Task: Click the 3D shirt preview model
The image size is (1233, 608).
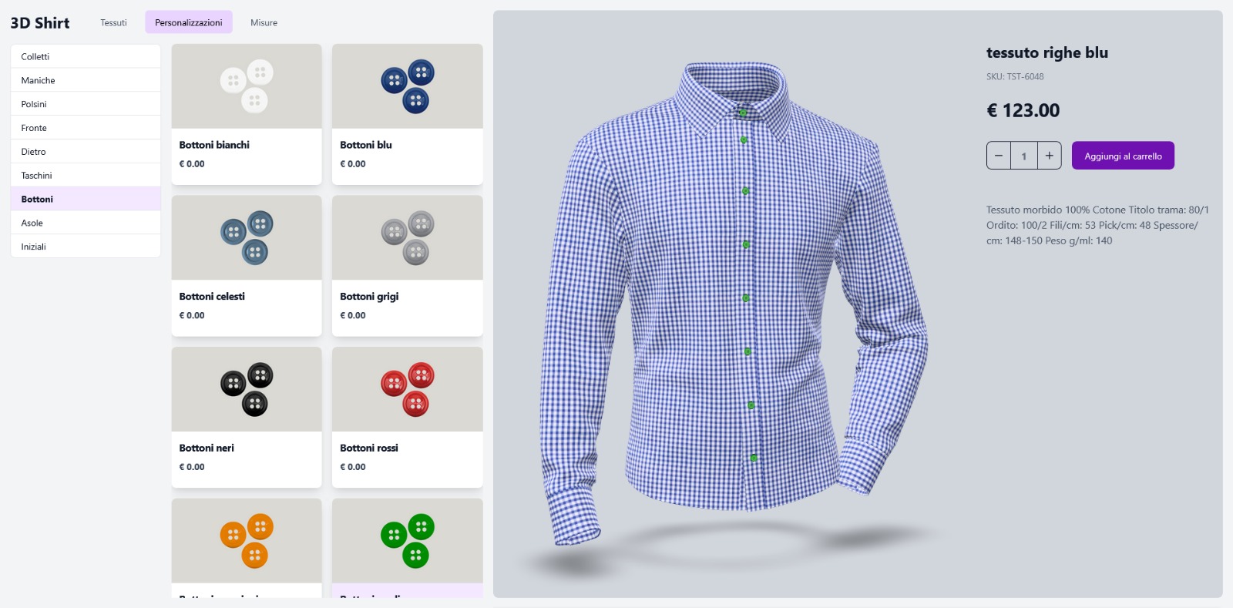Action: (x=734, y=301)
